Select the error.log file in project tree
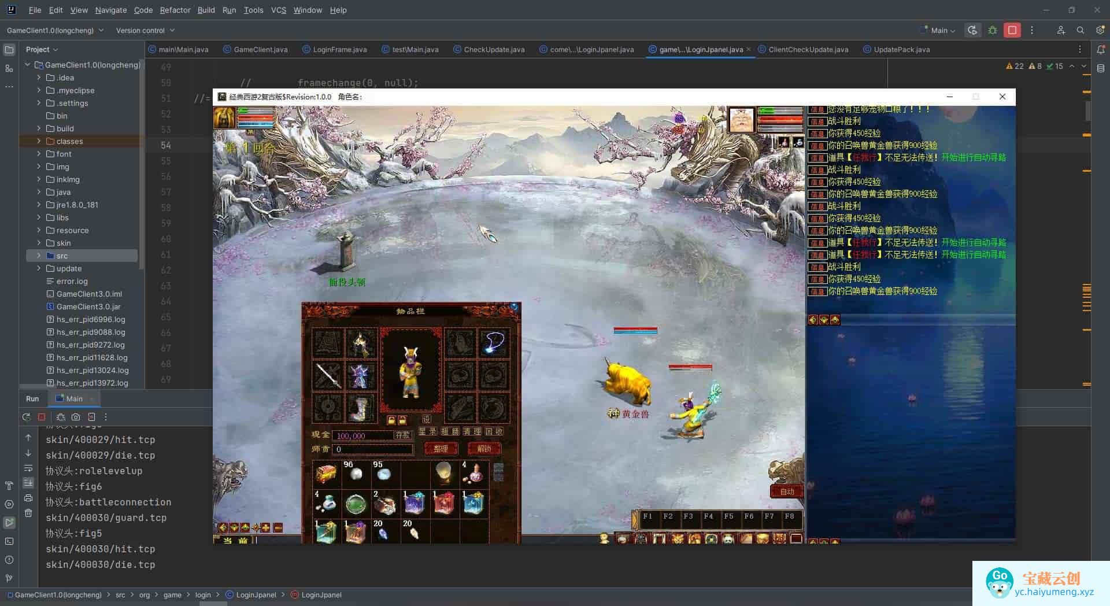 pyautogui.click(x=72, y=281)
